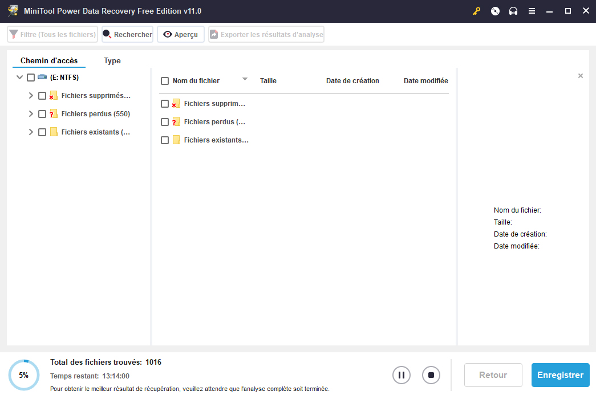Expand the Fichiers supprimés tree node
This screenshot has width=596, height=395.
[x=31, y=96]
